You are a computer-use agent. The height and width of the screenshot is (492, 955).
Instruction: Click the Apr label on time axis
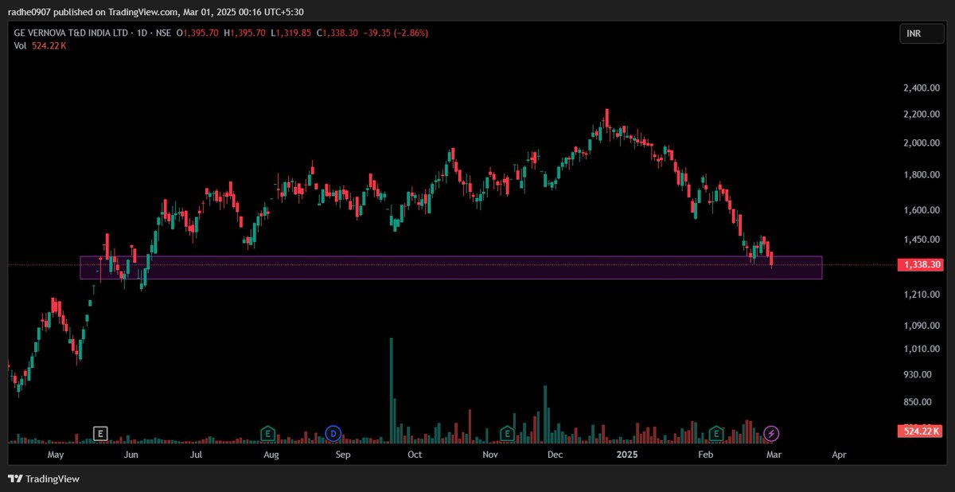coord(839,455)
